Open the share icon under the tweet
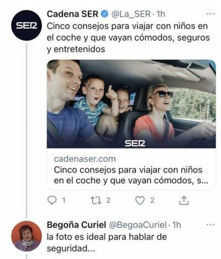The width and height of the screenshot is (221, 259). [x=184, y=200]
